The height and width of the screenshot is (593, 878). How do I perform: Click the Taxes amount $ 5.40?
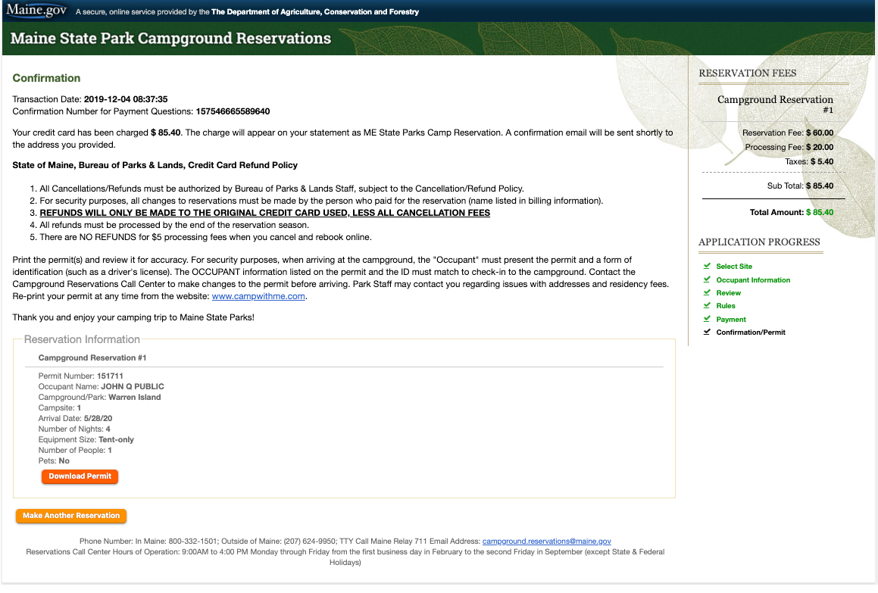coord(822,162)
